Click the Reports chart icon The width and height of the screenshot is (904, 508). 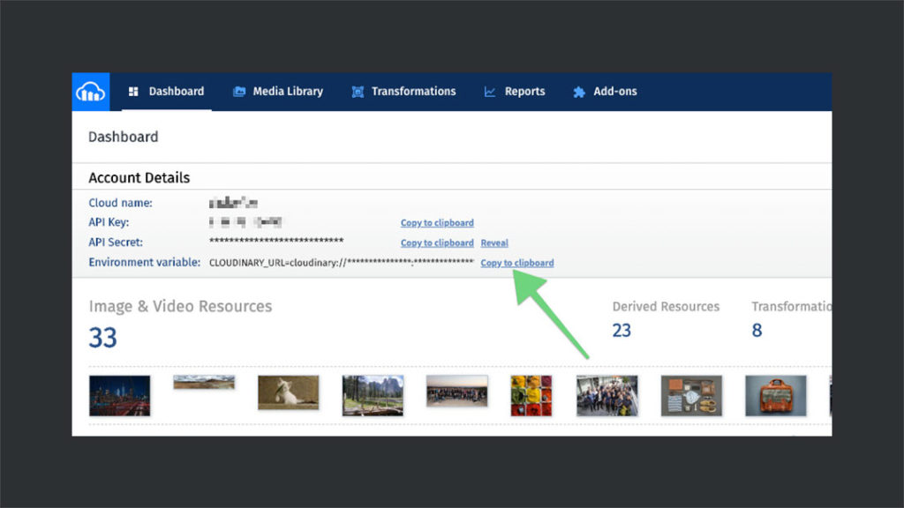coord(489,92)
